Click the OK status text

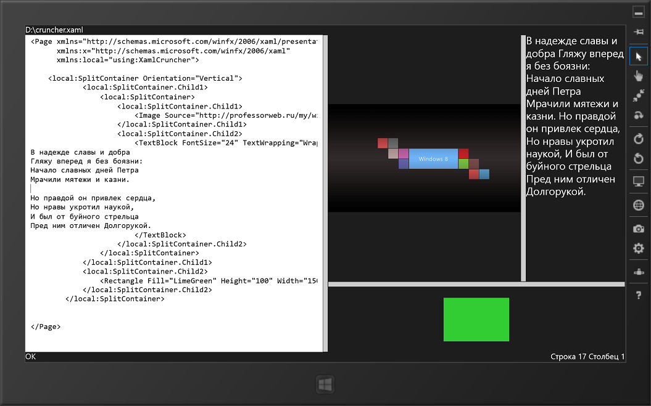pos(30,357)
